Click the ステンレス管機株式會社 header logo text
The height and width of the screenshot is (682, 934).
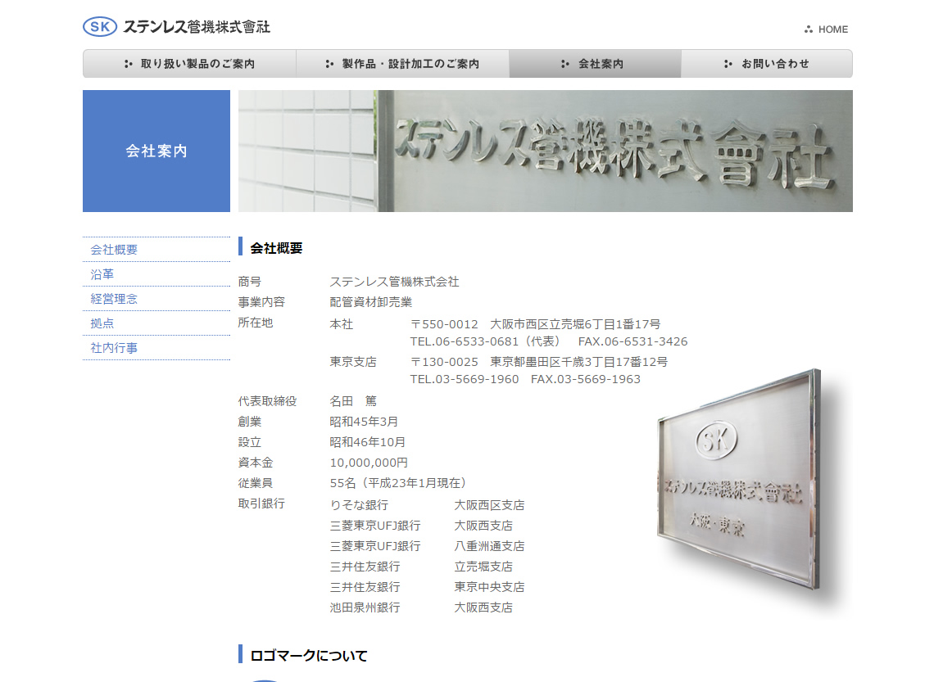[197, 27]
